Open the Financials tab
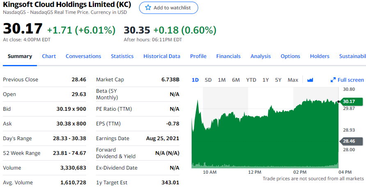 [229, 56]
